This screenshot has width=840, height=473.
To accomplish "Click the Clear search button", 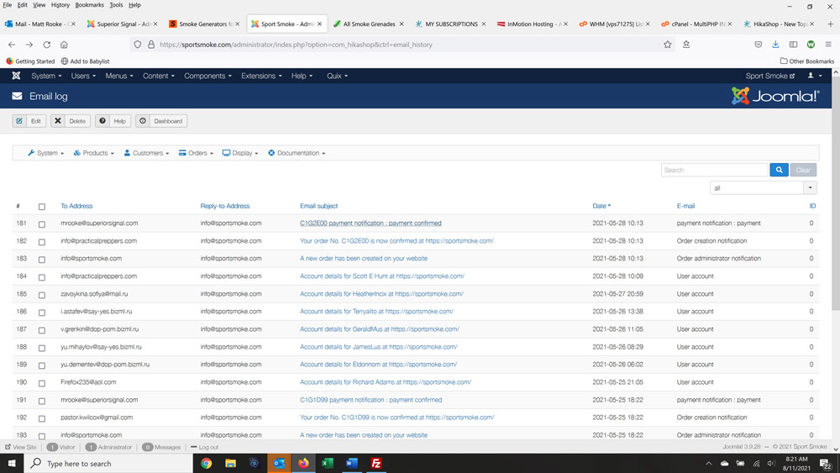I will (803, 170).
